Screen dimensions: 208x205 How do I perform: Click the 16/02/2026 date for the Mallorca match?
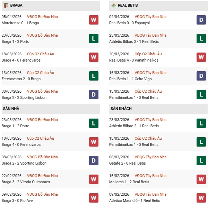[119, 176]
